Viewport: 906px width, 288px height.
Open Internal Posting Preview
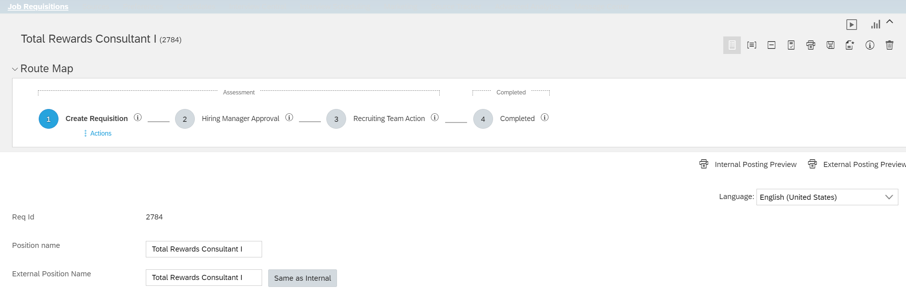tap(755, 164)
